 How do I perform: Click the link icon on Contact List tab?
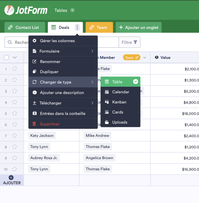coord(10,27)
